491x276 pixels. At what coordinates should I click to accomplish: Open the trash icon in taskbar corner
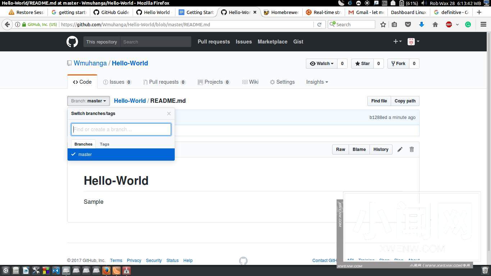[485, 270]
